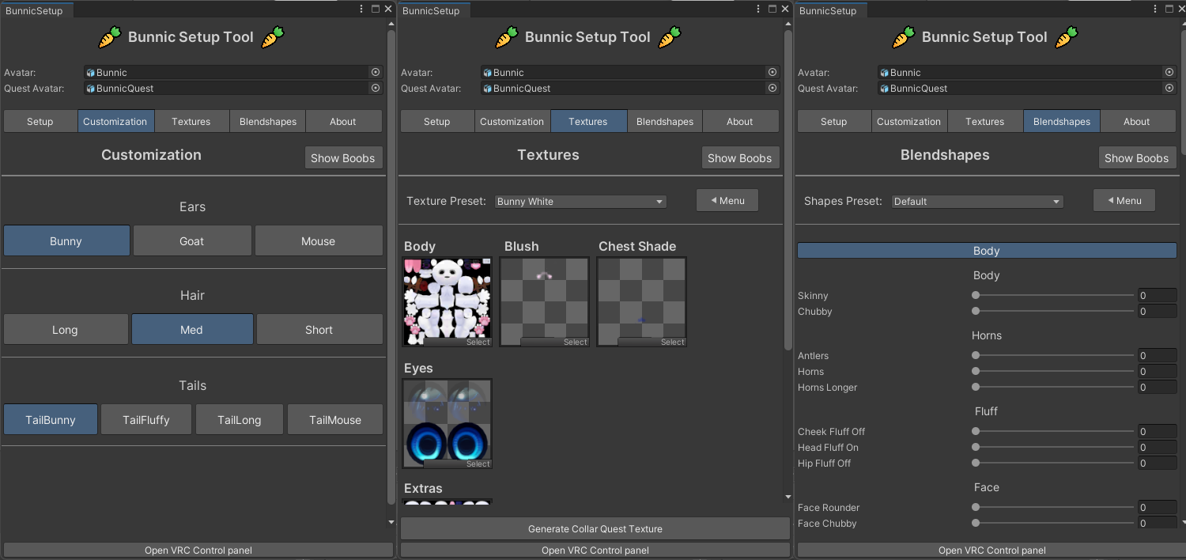Click the Cheek Fluff Off slider handle
The width and height of the screenshot is (1186, 560).
(x=976, y=431)
